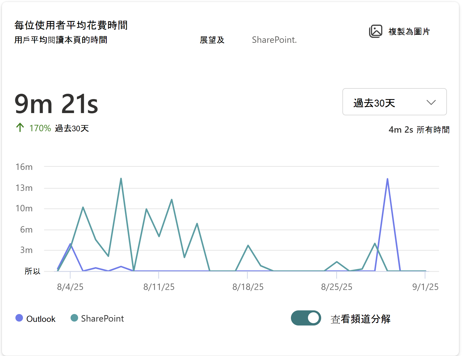
Task: Click the Outlook spike peak near 8/29
Action: (x=387, y=179)
